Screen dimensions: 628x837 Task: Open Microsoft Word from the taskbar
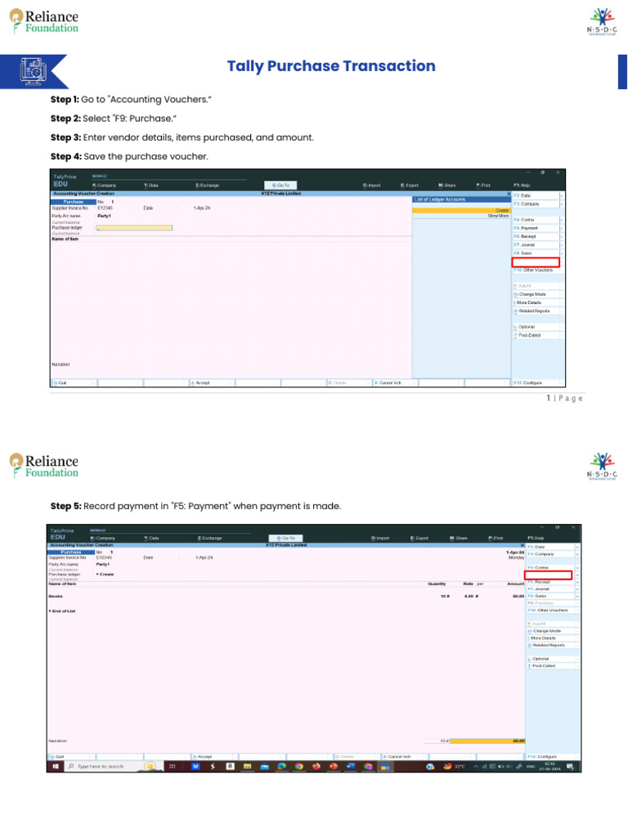point(351,767)
